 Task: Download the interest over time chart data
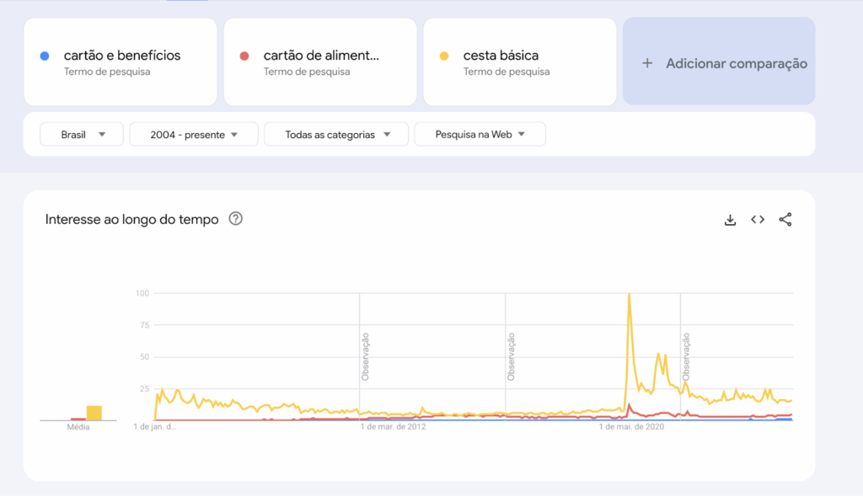[730, 220]
